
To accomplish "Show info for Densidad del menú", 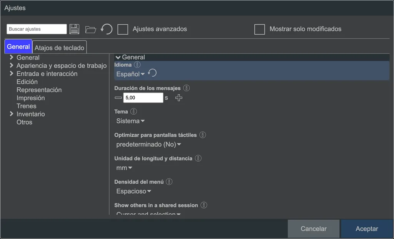I will pos(169,182).
